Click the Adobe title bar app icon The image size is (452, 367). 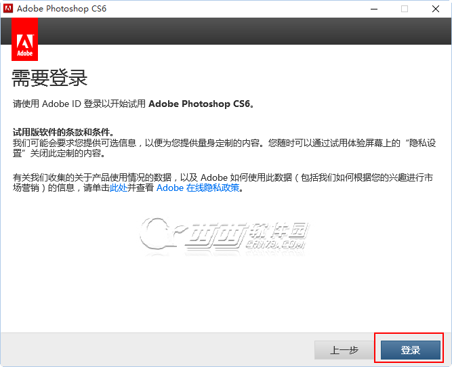(8, 8)
